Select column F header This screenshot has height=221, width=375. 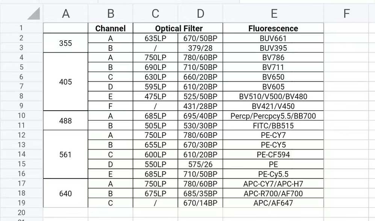[x=346, y=14]
